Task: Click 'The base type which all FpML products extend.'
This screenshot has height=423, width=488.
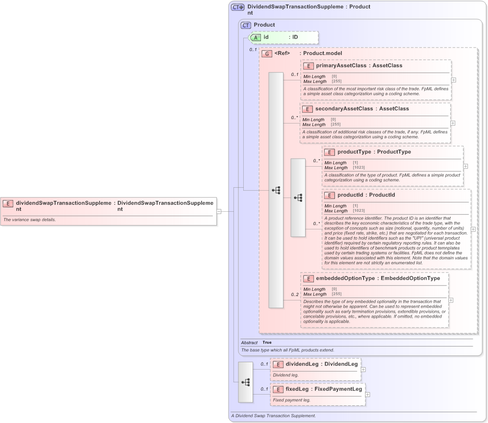Action: [x=287, y=350]
